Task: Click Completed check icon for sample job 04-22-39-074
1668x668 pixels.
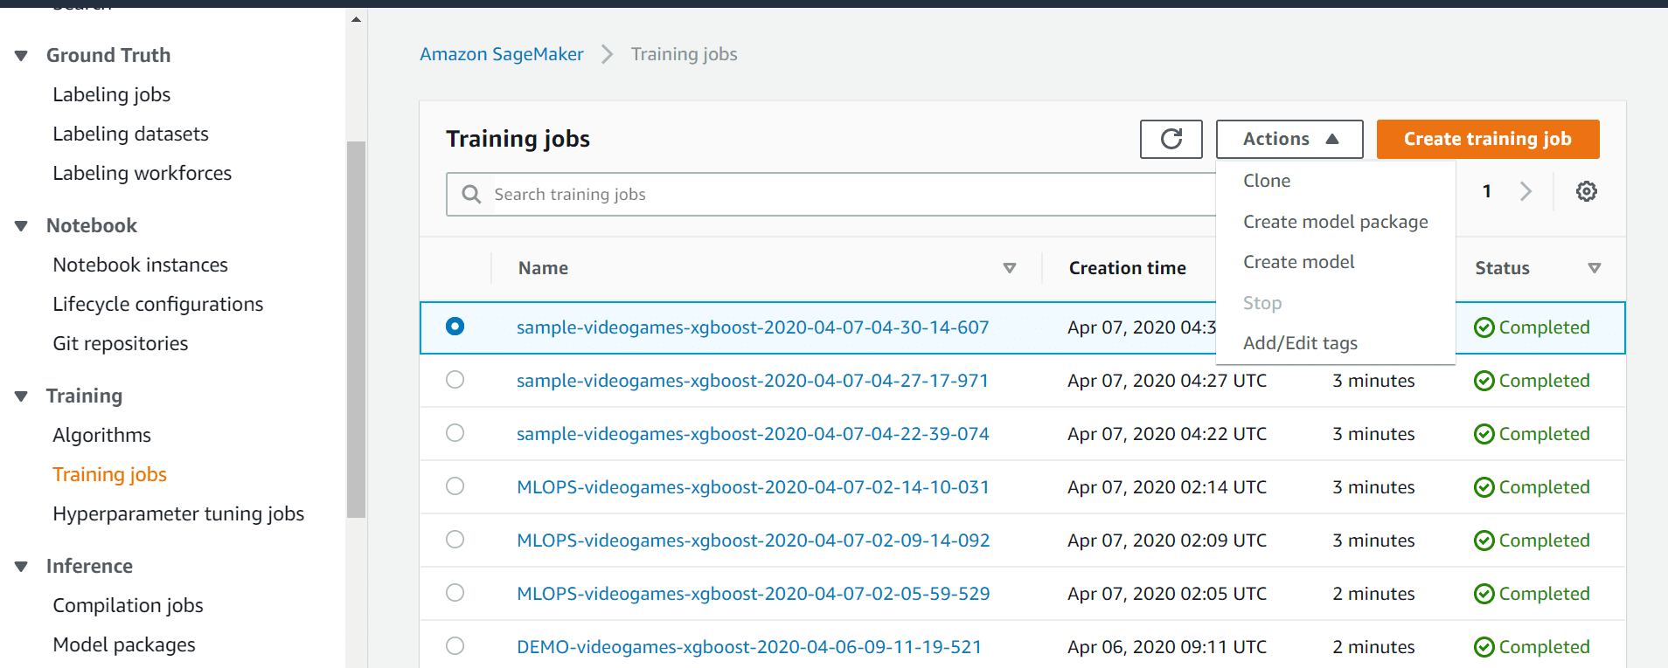Action: [x=1484, y=434]
